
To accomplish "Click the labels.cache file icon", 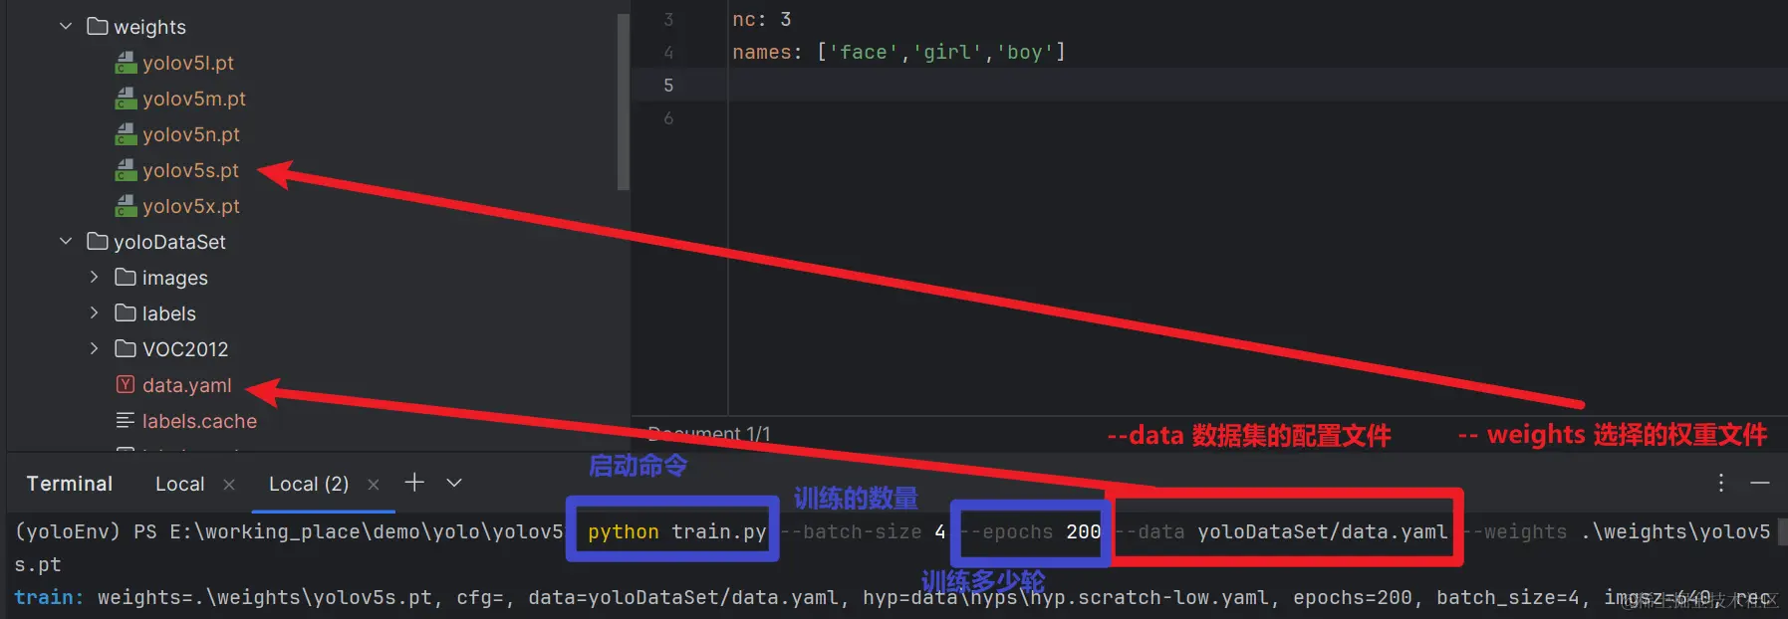I will 126,420.
